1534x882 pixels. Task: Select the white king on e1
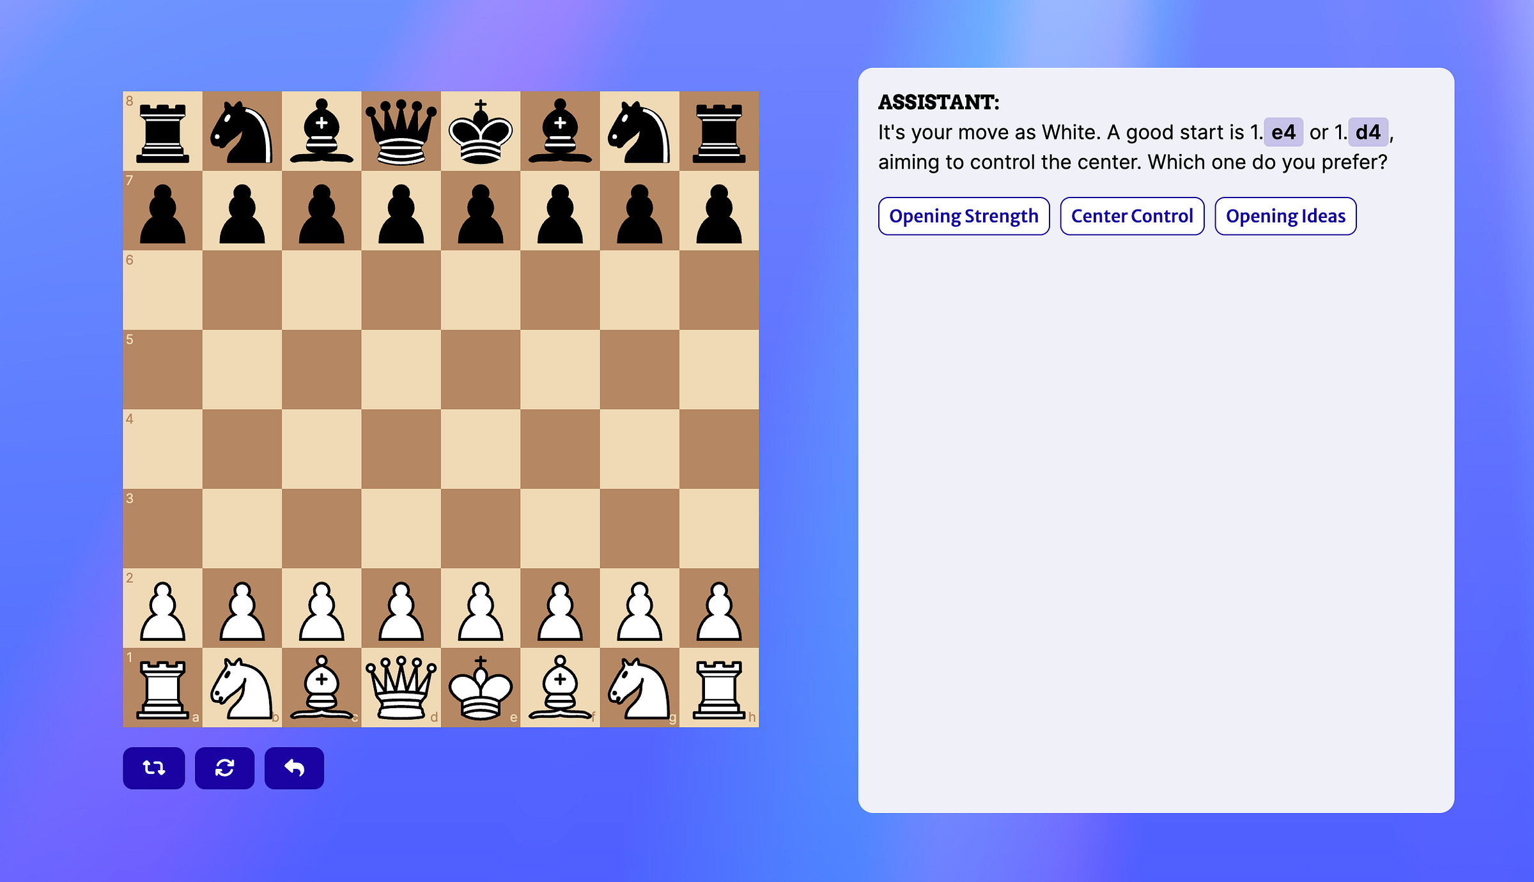tap(481, 688)
